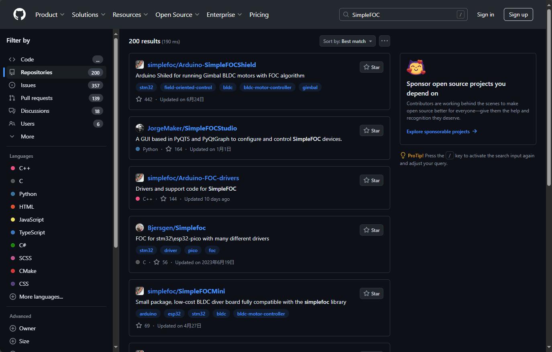552x352 pixels.
Task: Star the Bjersgen/Simplefoc repository
Action: coord(371,230)
